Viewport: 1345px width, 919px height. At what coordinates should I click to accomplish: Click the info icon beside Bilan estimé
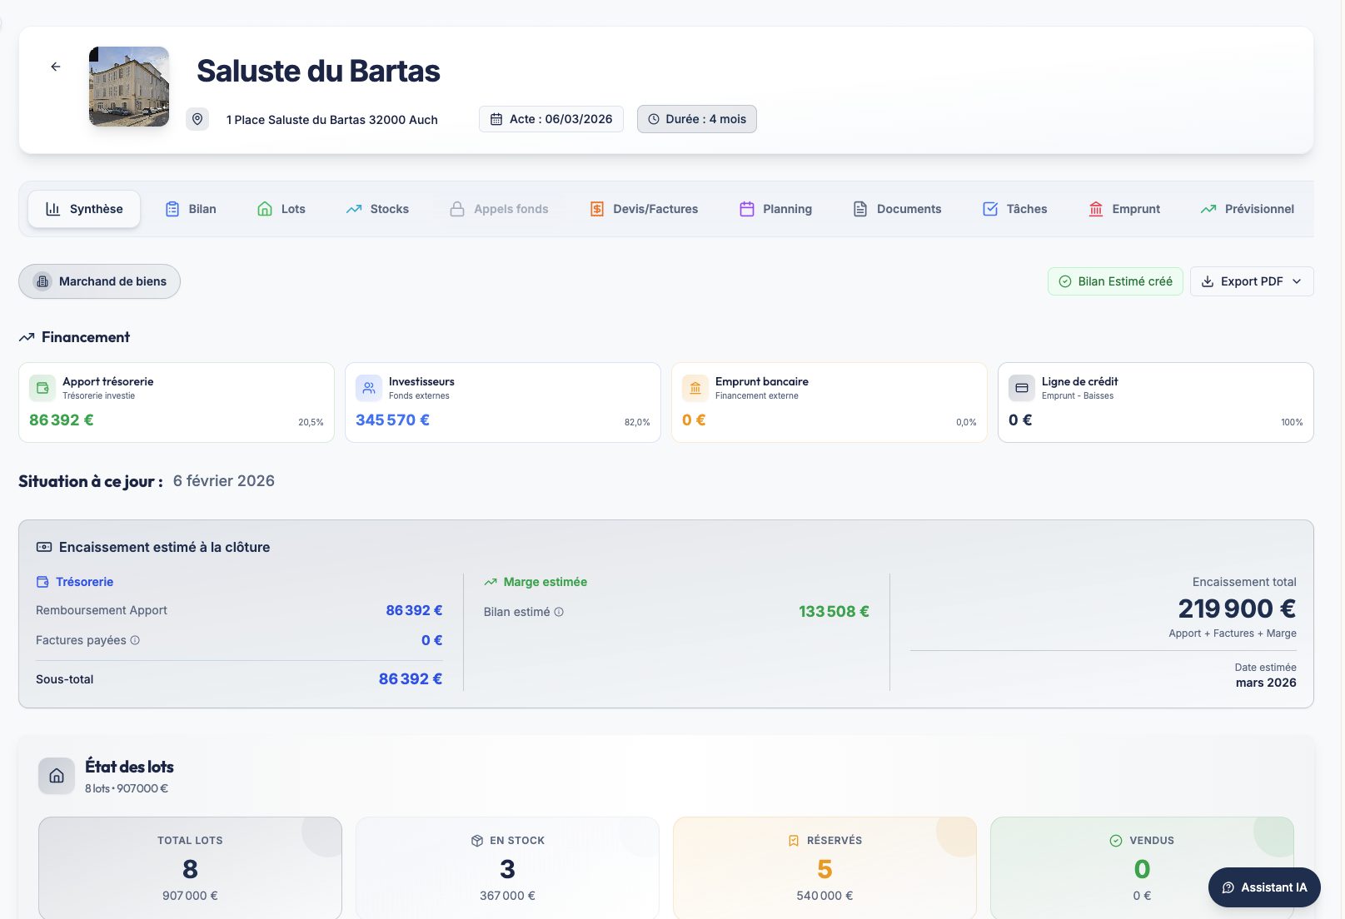559,612
